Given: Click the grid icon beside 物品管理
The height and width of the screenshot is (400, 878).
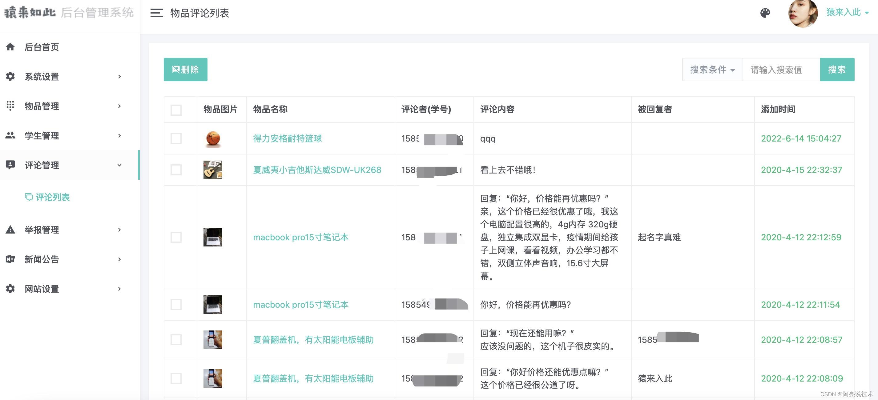Looking at the screenshot, I should [10, 106].
